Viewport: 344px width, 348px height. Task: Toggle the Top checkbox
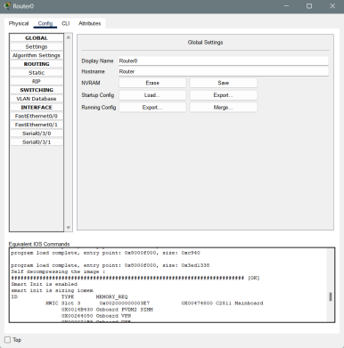click(x=7, y=340)
